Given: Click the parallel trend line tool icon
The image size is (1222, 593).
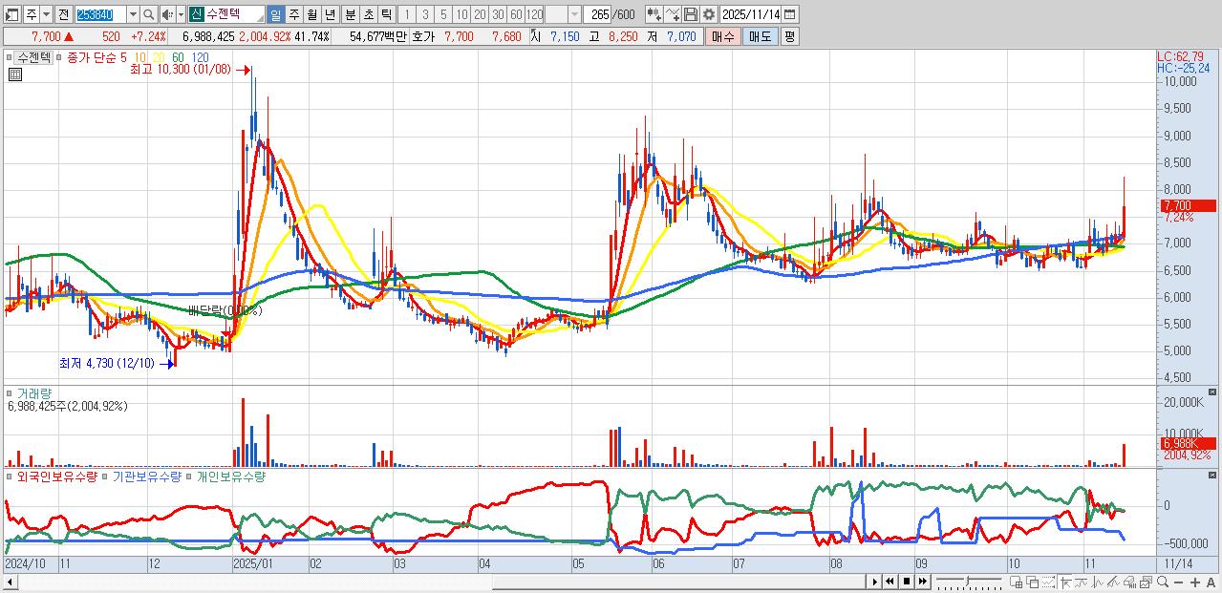Looking at the screenshot, I should [x=1081, y=582].
